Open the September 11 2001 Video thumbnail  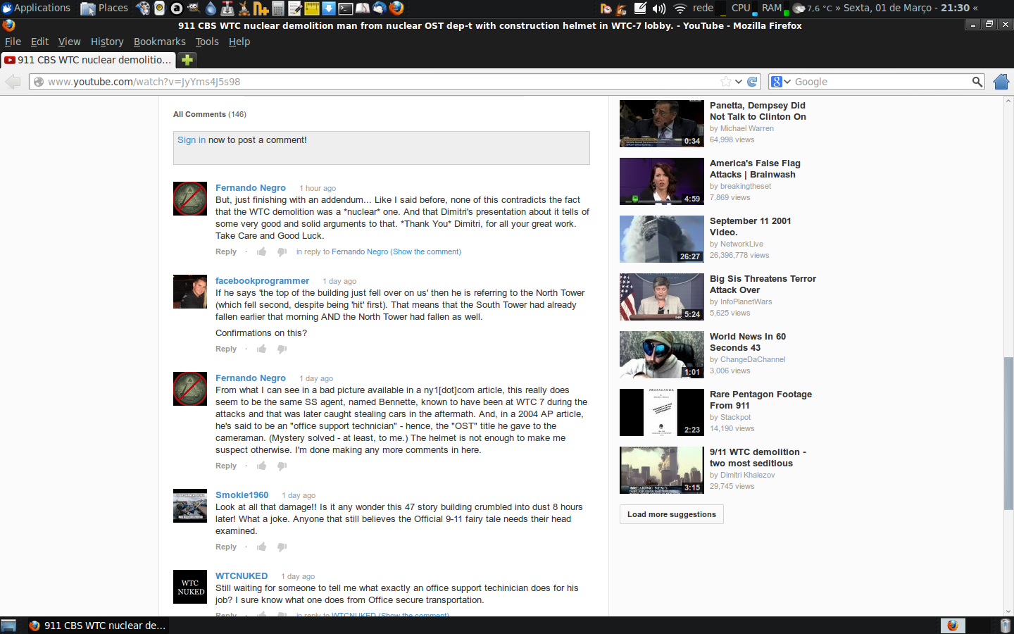(662, 239)
